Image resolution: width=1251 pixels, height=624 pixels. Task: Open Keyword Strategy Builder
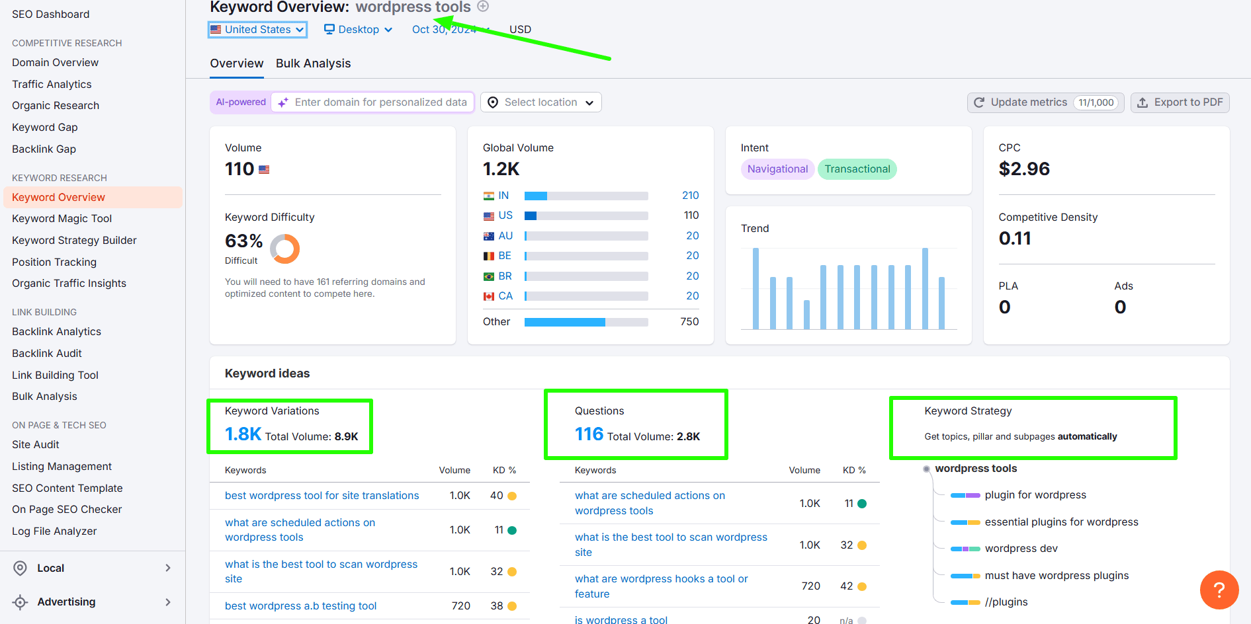[74, 241]
